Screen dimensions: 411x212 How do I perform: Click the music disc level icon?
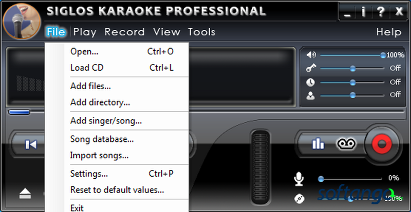299,199
